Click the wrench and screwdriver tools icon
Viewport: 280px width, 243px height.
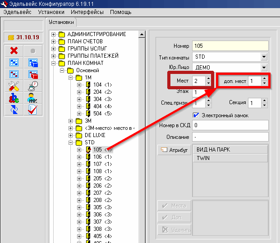(x=14, y=86)
